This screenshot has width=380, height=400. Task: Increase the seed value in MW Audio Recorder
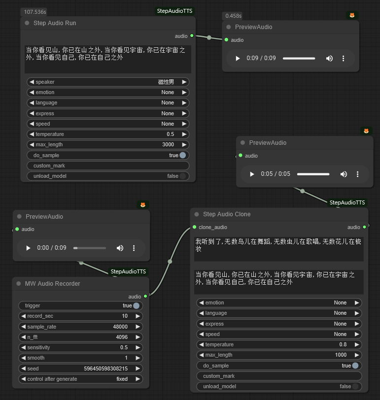(138, 368)
